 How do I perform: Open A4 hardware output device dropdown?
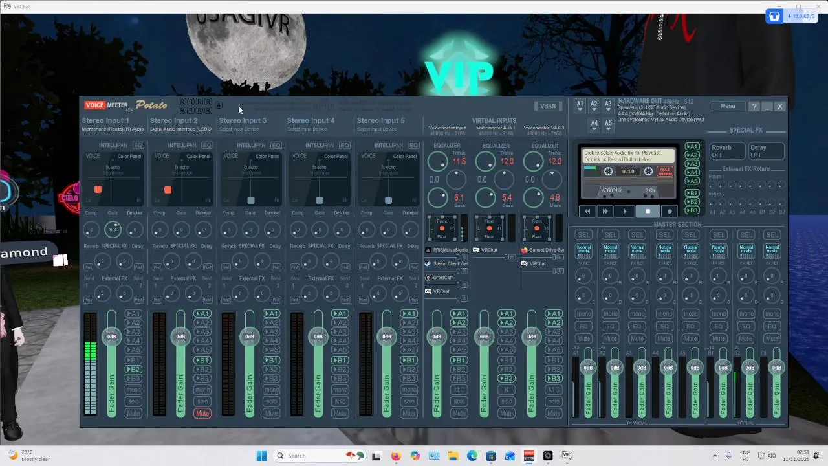594,125
